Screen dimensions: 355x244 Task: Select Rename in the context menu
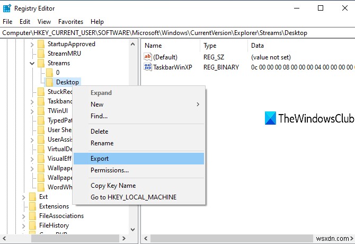139,143
